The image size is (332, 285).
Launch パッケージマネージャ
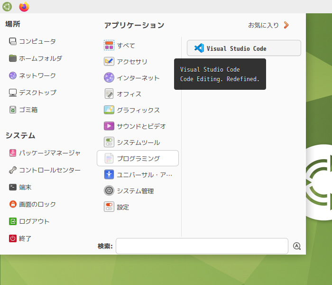pos(45,153)
